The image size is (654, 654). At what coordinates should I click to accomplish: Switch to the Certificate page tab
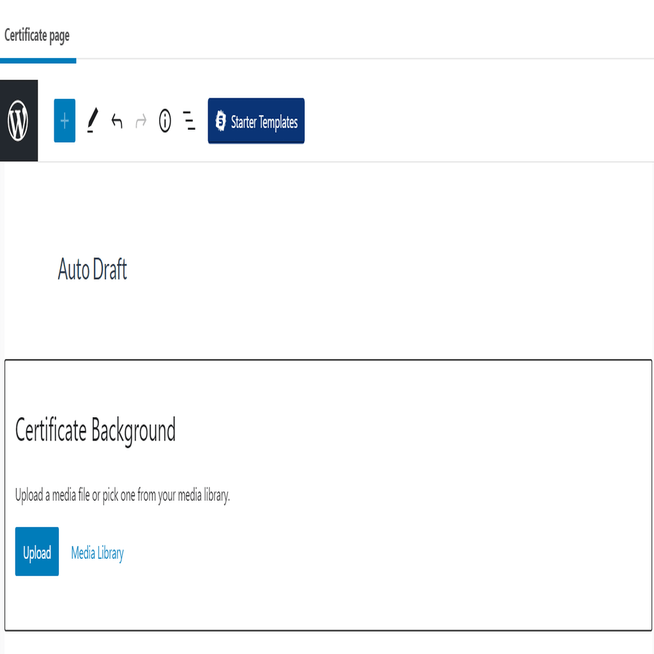coord(37,36)
